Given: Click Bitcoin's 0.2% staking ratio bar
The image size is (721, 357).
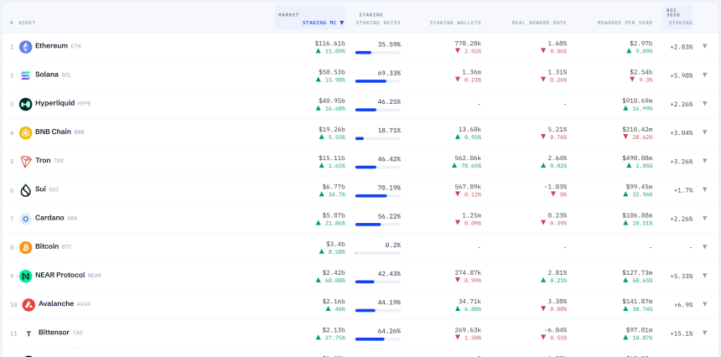Looking at the screenshot, I should [377, 253].
